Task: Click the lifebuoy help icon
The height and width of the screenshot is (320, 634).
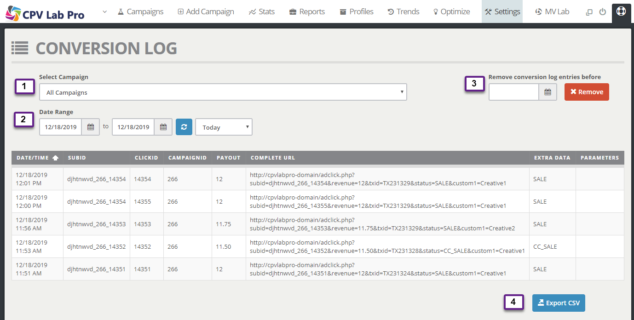Action: point(621,11)
